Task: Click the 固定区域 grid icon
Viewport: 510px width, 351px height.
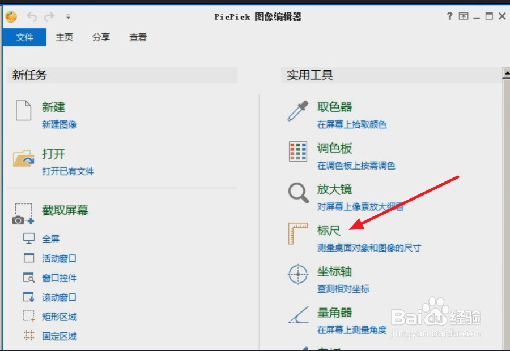Action: click(x=29, y=335)
